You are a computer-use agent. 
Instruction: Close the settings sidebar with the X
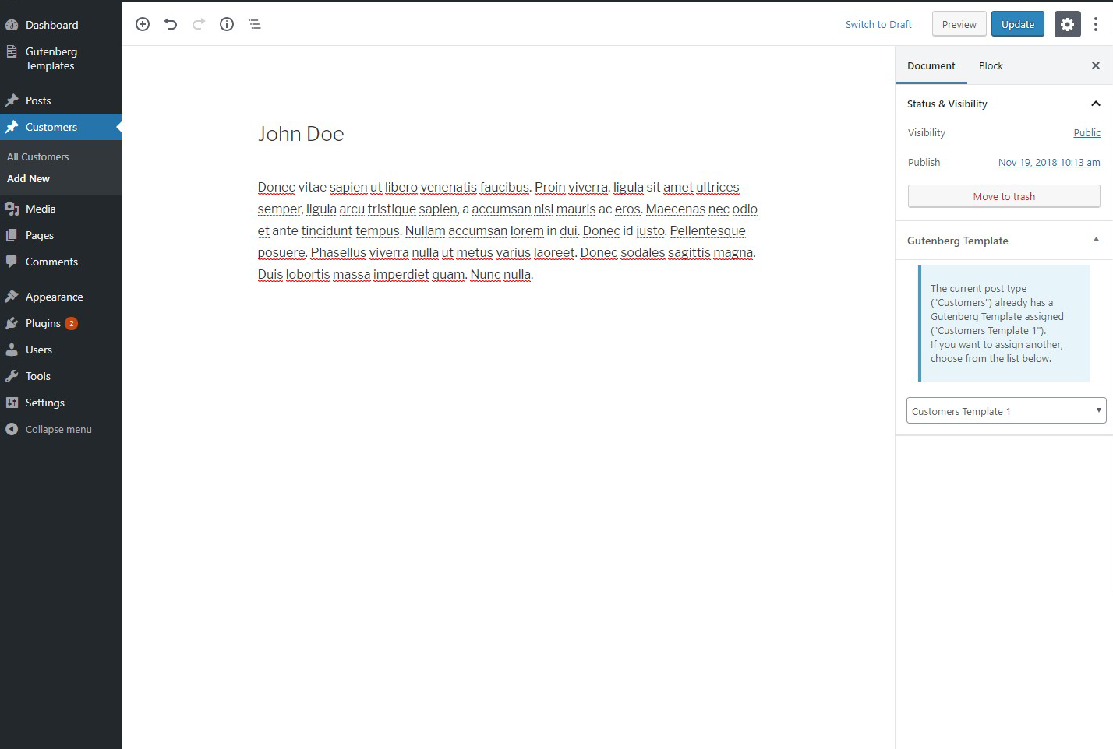(x=1096, y=65)
